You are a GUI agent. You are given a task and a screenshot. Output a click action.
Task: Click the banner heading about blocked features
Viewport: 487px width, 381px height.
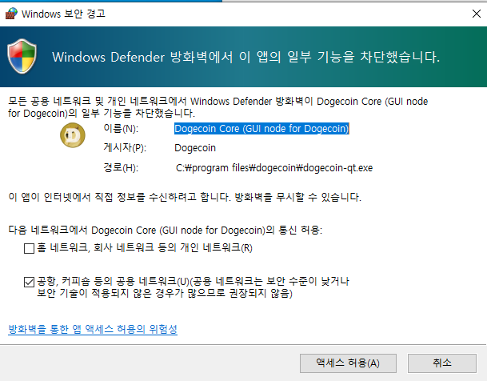click(245, 57)
